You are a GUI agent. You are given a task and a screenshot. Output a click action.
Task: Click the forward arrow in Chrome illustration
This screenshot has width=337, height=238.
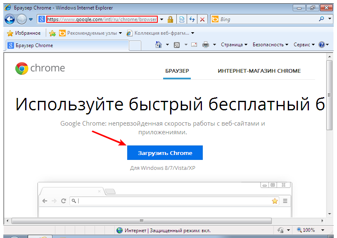(x=54, y=201)
